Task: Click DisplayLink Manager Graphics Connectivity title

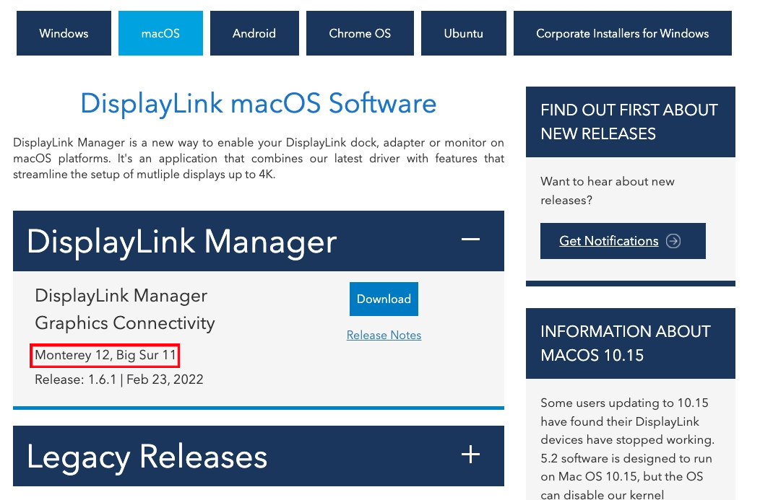Action: (x=125, y=310)
